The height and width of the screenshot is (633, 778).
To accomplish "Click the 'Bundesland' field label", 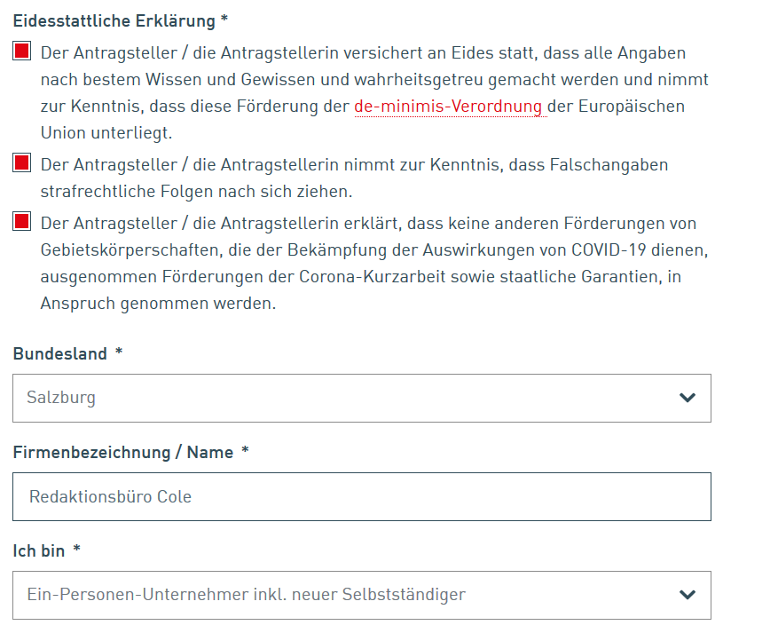I will [x=60, y=353].
